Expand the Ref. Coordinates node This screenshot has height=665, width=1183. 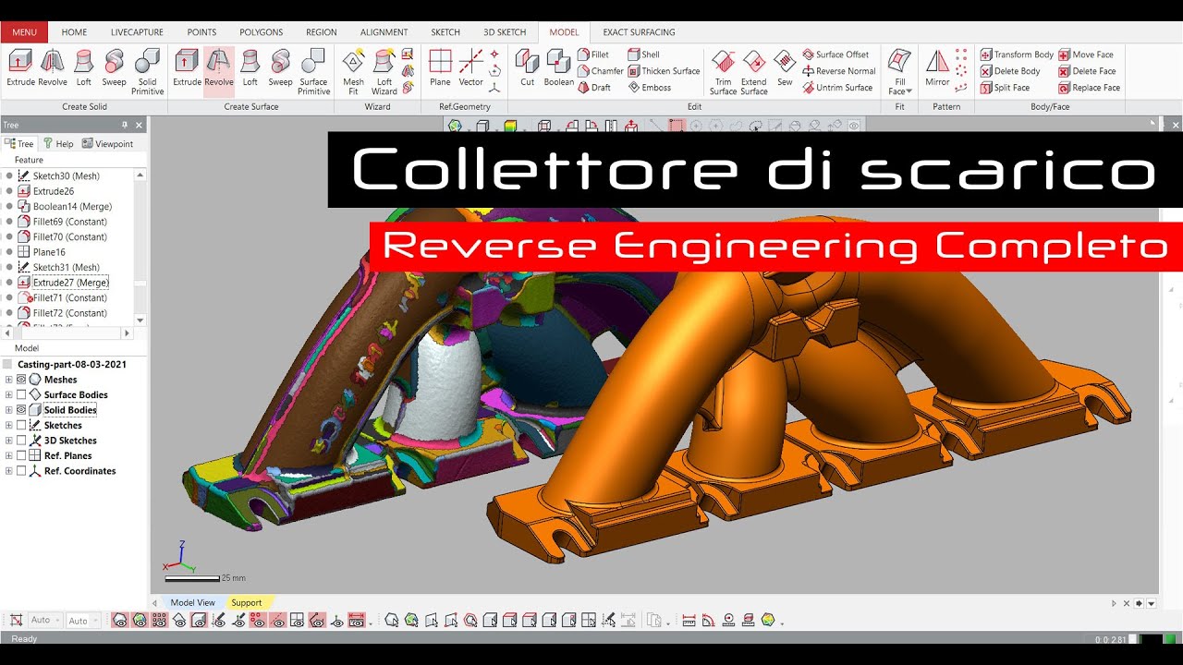[x=9, y=471]
